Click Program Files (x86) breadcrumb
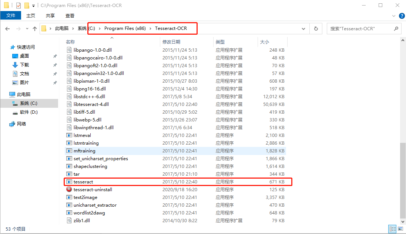The image size is (406, 234). (x=125, y=28)
